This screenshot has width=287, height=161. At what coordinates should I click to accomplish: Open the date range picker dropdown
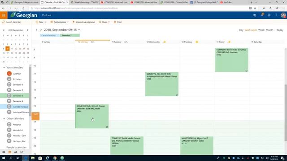(x=62, y=30)
